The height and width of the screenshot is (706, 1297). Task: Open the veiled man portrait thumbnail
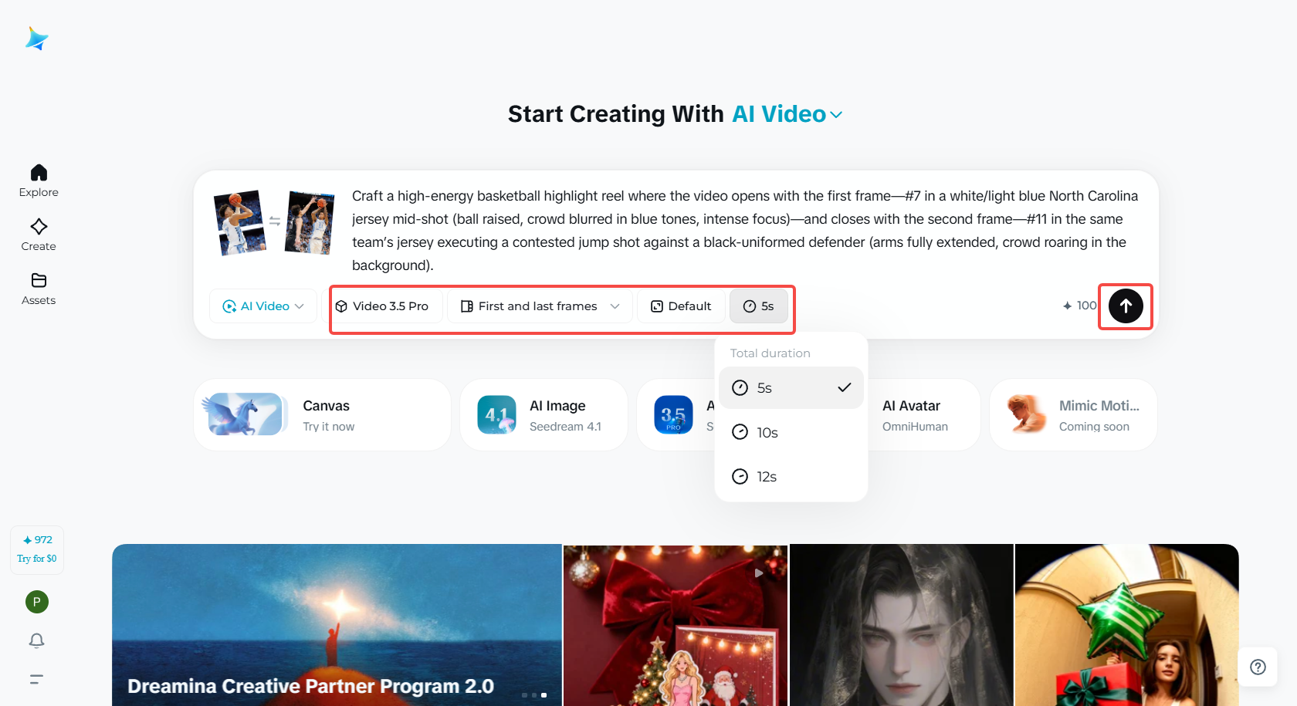pos(901,625)
